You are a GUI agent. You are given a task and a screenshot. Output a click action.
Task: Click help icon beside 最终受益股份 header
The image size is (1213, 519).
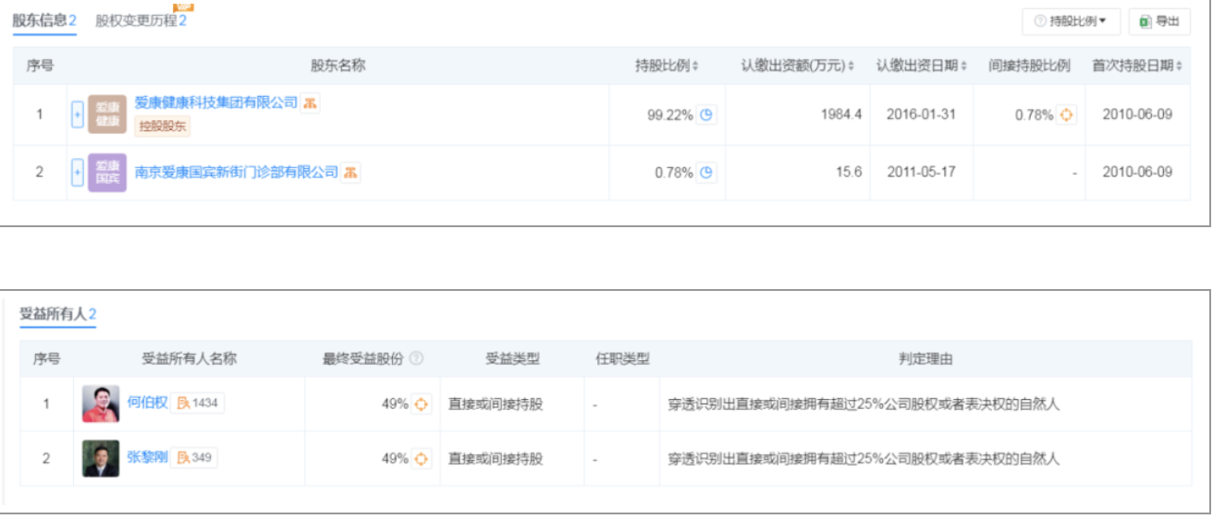pyautogui.click(x=417, y=358)
